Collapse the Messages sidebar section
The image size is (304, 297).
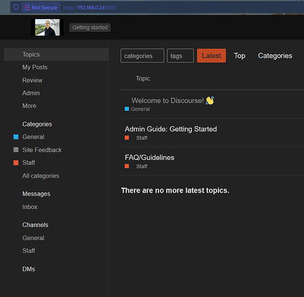point(36,194)
